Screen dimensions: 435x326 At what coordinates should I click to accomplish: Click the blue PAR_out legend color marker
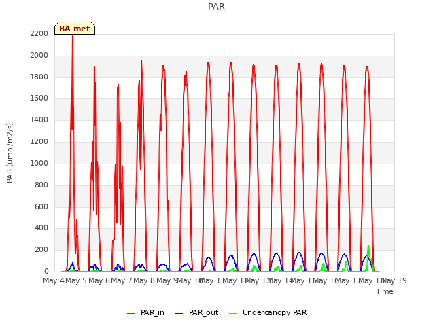coord(179,314)
